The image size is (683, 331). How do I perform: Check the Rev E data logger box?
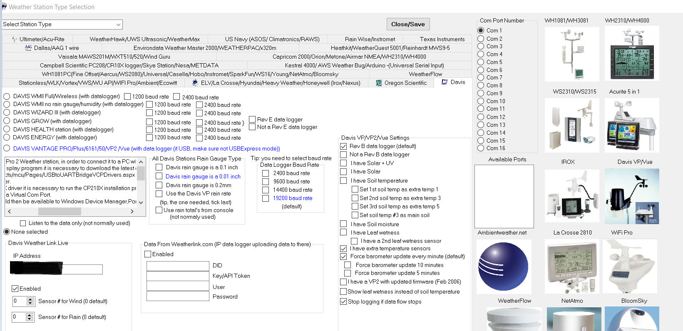pyautogui.click(x=252, y=119)
